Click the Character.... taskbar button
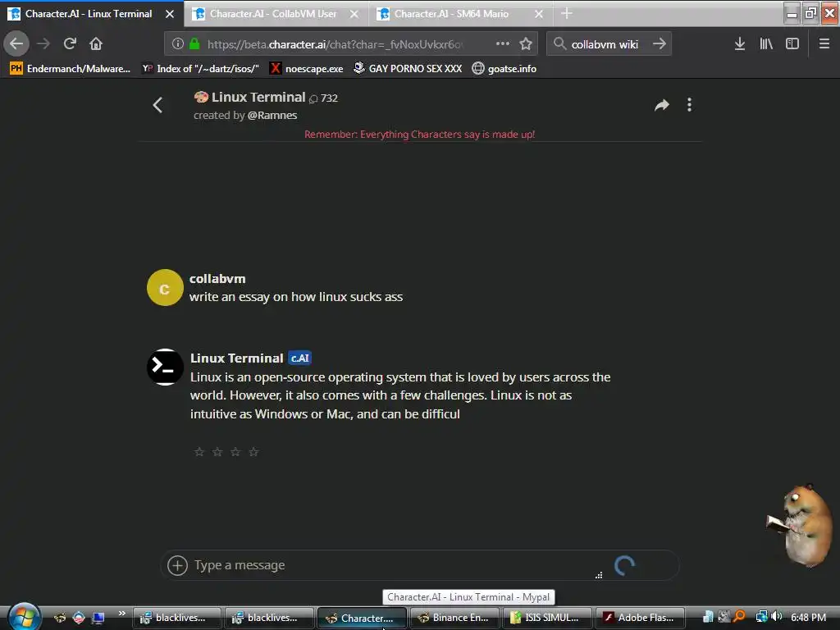The height and width of the screenshot is (630, 840). [362, 618]
